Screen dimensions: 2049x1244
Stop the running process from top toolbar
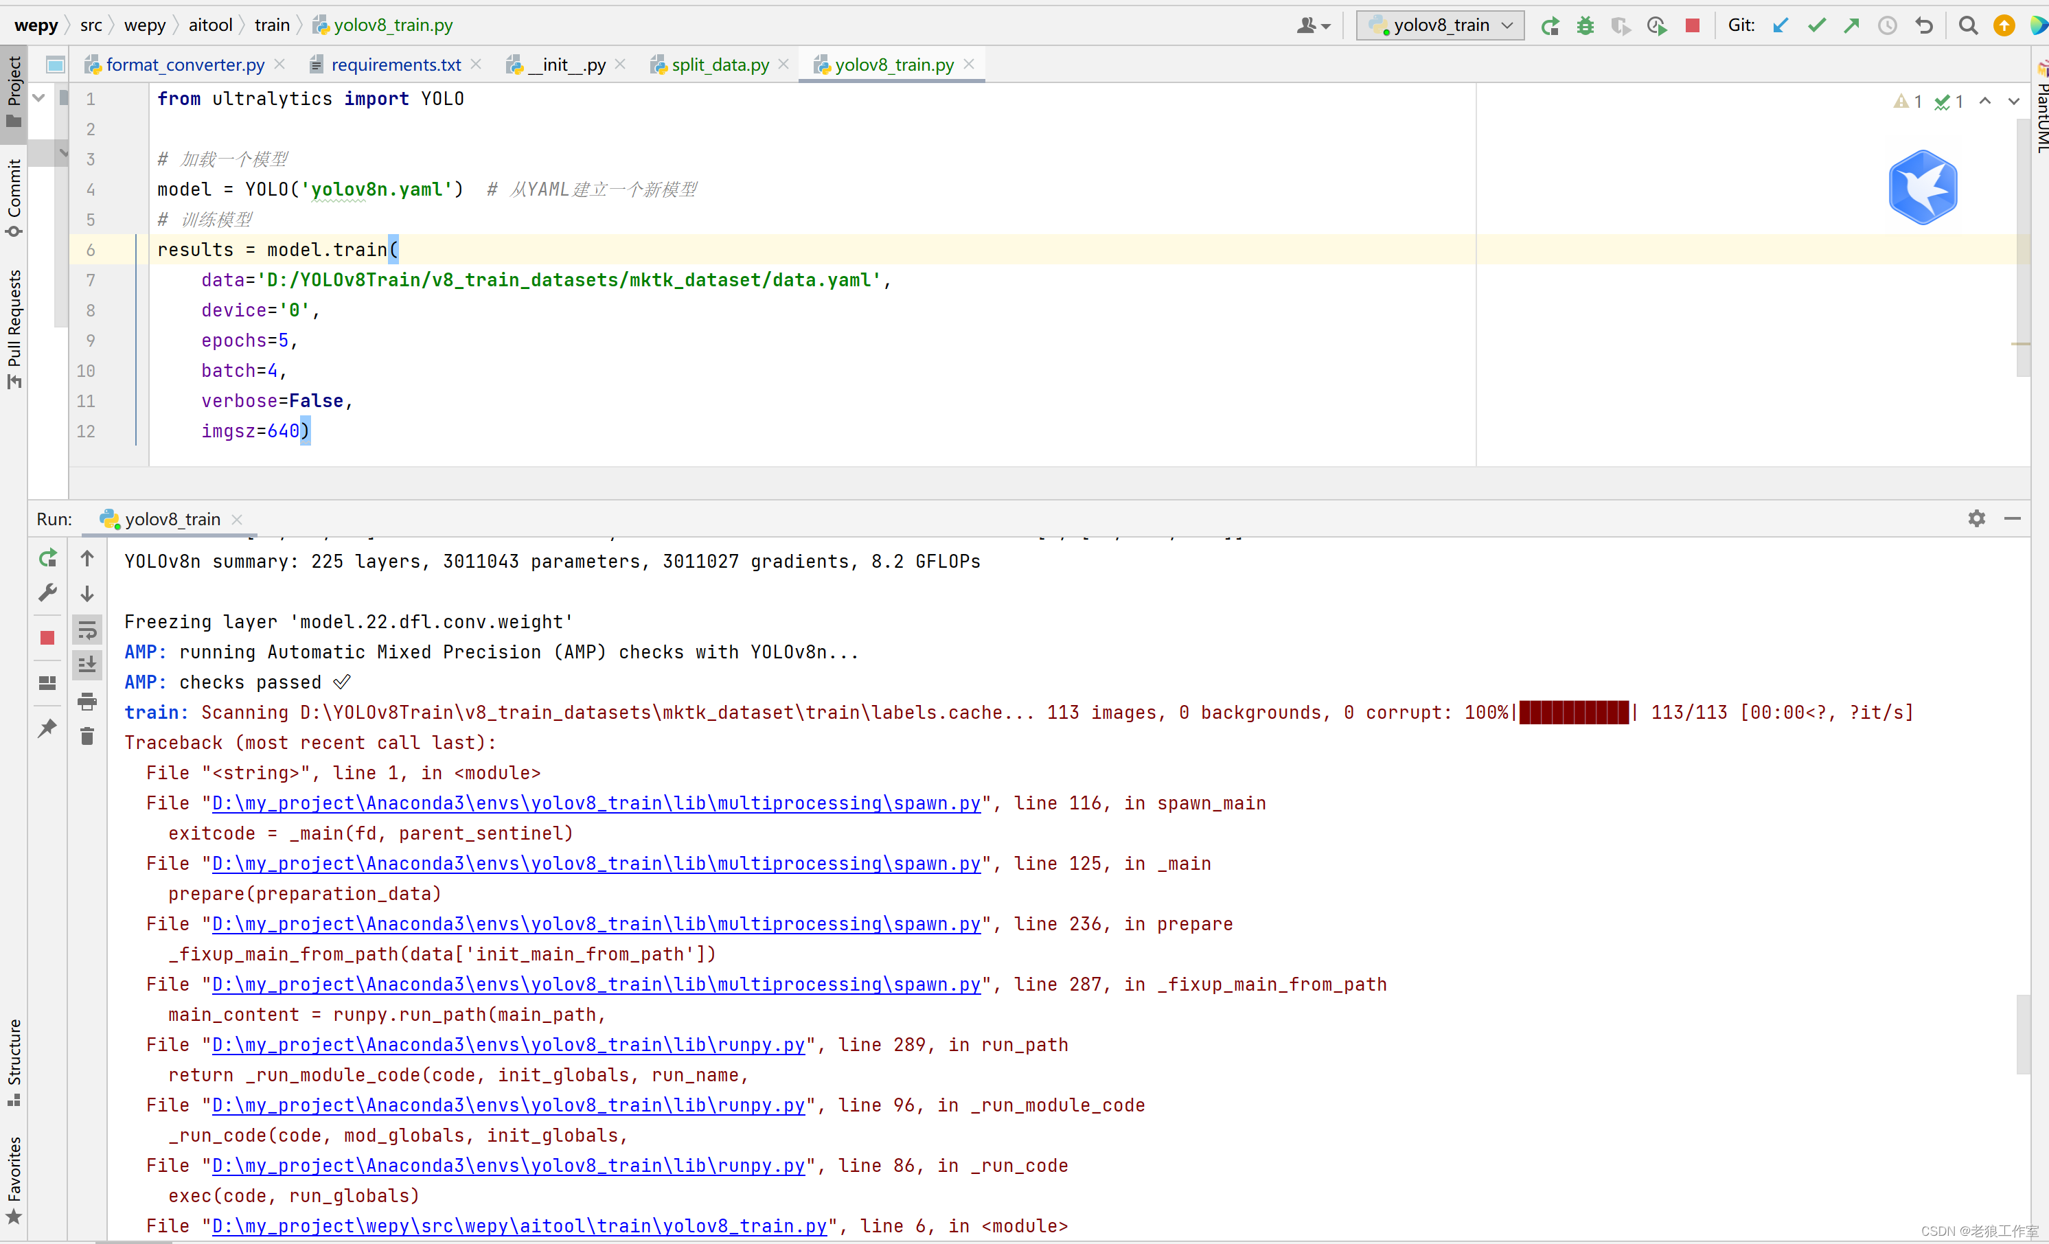1692,26
